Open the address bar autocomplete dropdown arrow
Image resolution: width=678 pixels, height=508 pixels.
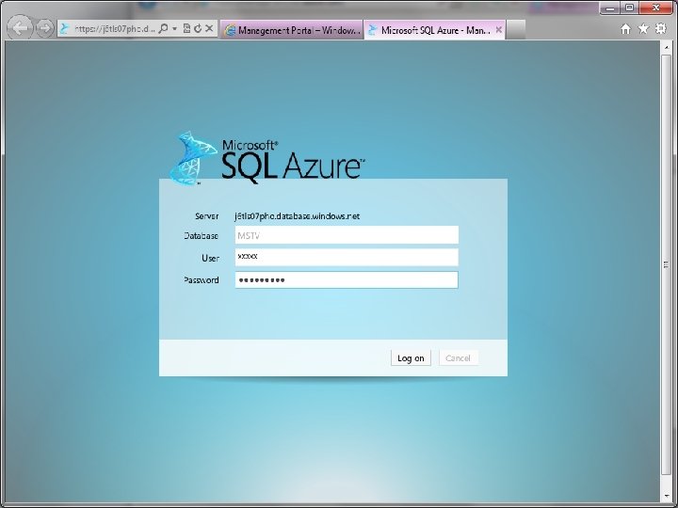175,29
